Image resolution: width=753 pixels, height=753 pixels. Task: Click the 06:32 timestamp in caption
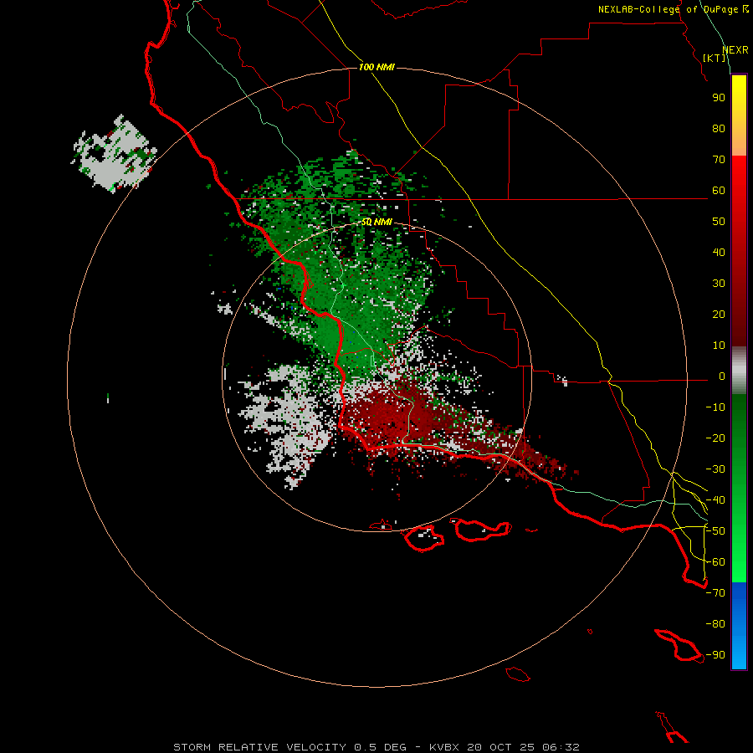(561, 747)
